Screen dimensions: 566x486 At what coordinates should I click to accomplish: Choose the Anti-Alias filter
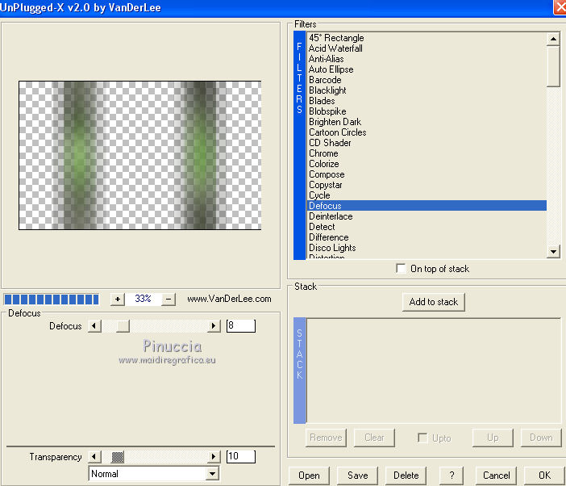[427, 59]
